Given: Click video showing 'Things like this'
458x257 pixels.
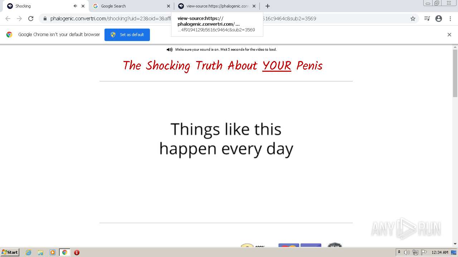Looking at the screenshot, I should click(x=226, y=152).
